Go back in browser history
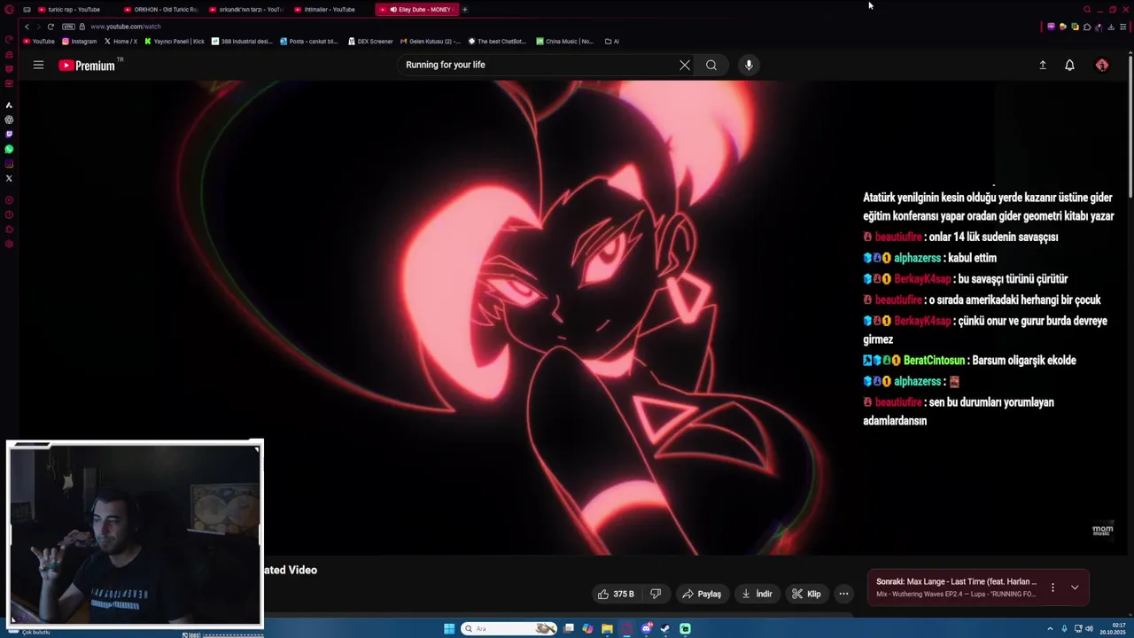Image resolution: width=1134 pixels, height=638 pixels. (x=27, y=27)
